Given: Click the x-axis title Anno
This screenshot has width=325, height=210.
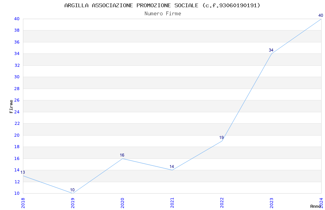Looking at the screenshot, I should pyautogui.click(x=315, y=206).
